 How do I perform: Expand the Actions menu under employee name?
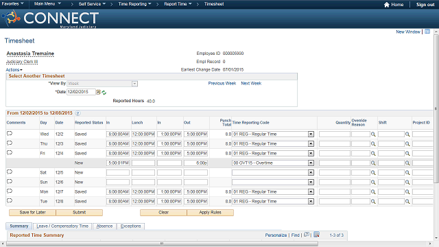(14, 70)
